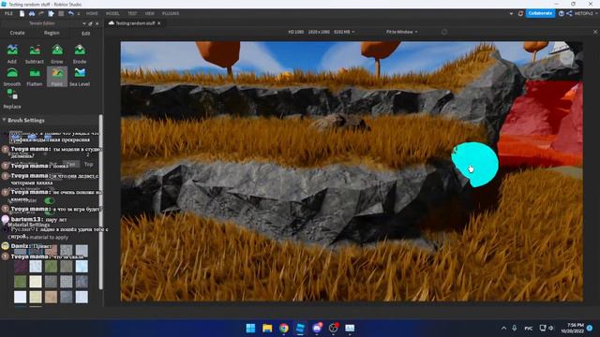Show hidden icons in the system tray
The image size is (600, 337).
tap(503, 329)
